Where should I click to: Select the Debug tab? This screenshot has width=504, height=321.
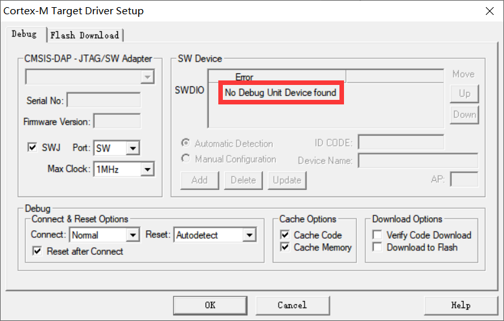(x=25, y=34)
